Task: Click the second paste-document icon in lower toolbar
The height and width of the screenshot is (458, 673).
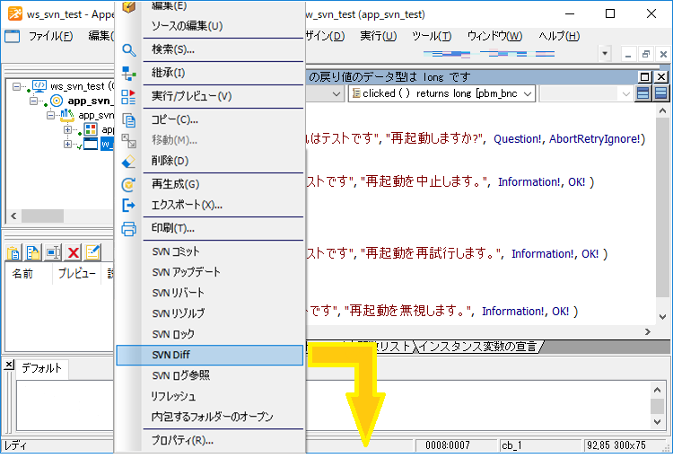Action: 33,252
